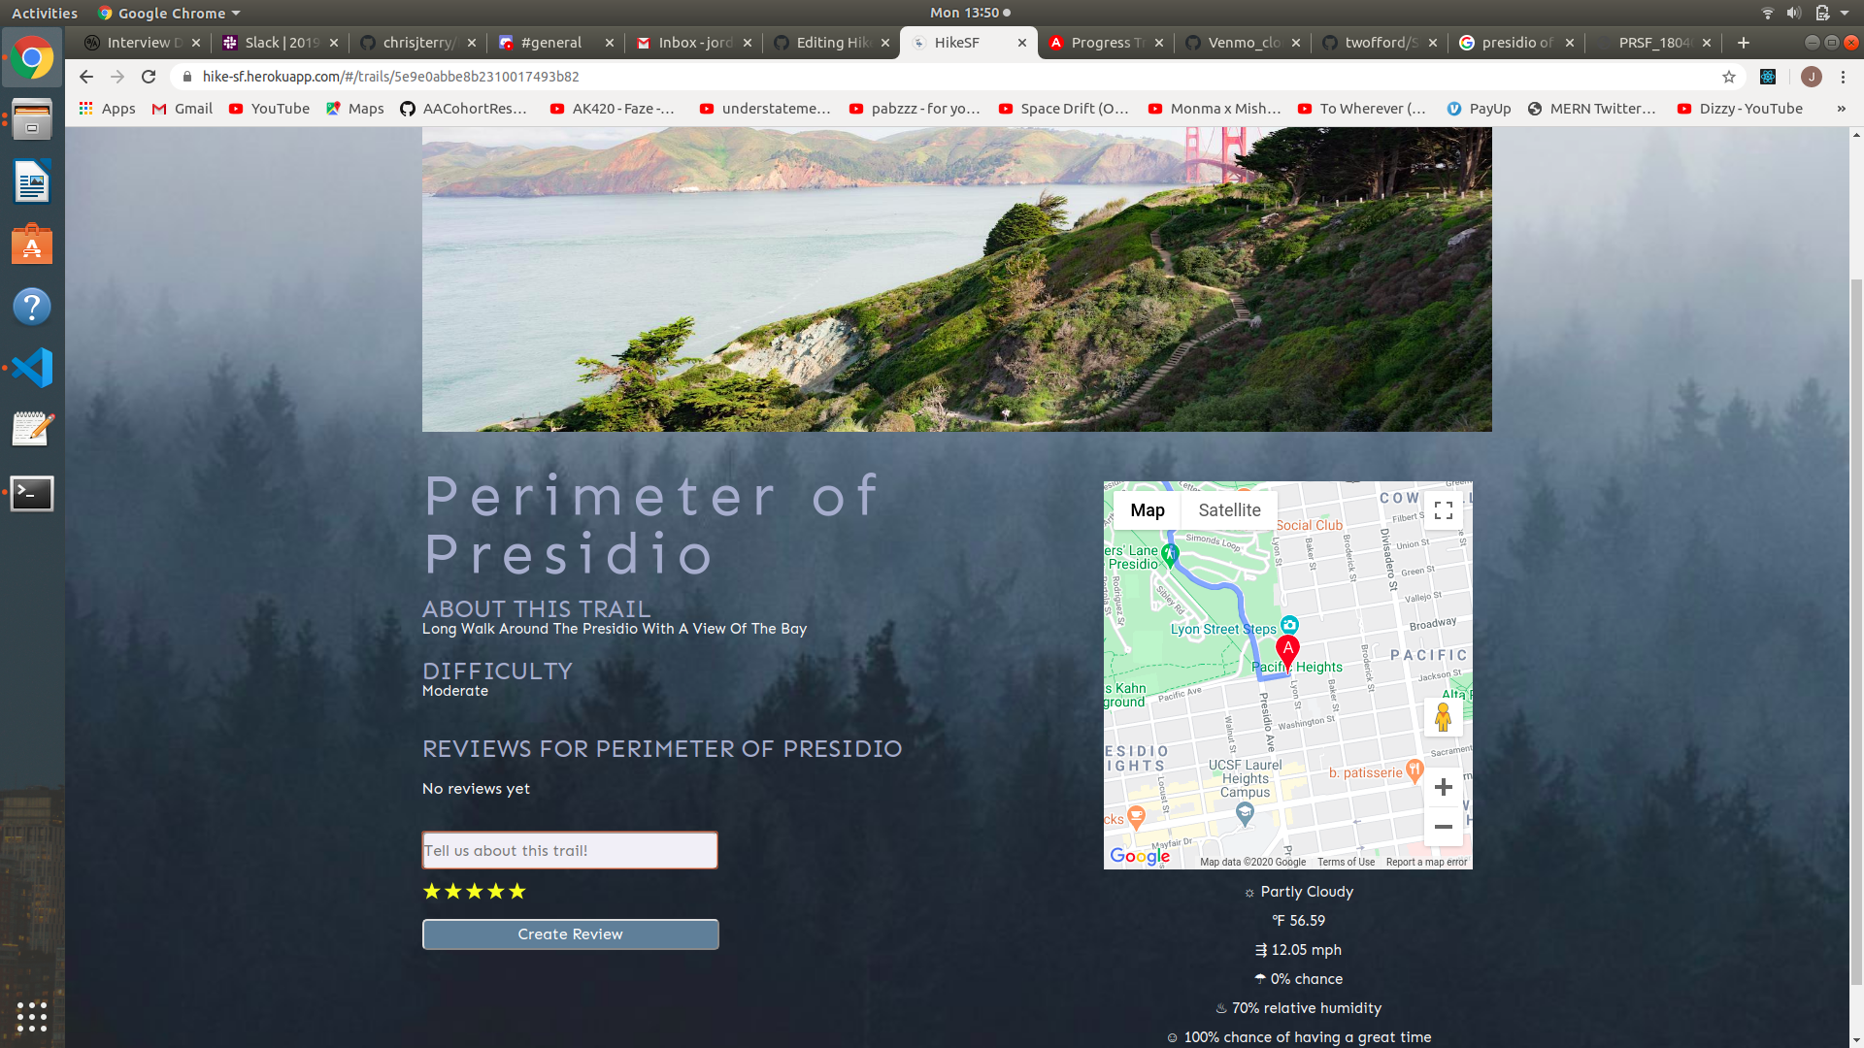This screenshot has width=1864, height=1048.
Task: Select the first review star
Action: 432,891
